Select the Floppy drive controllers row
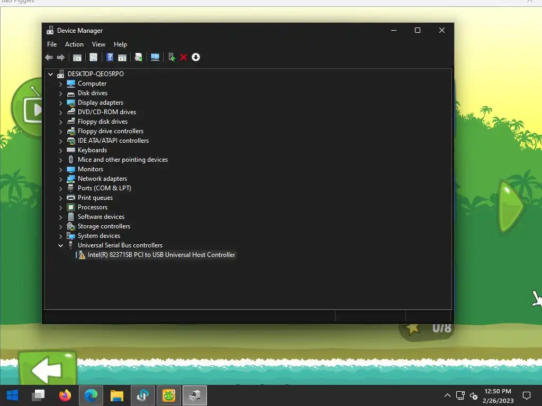The height and width of the screenshot is (406, 542). (110, 131)
